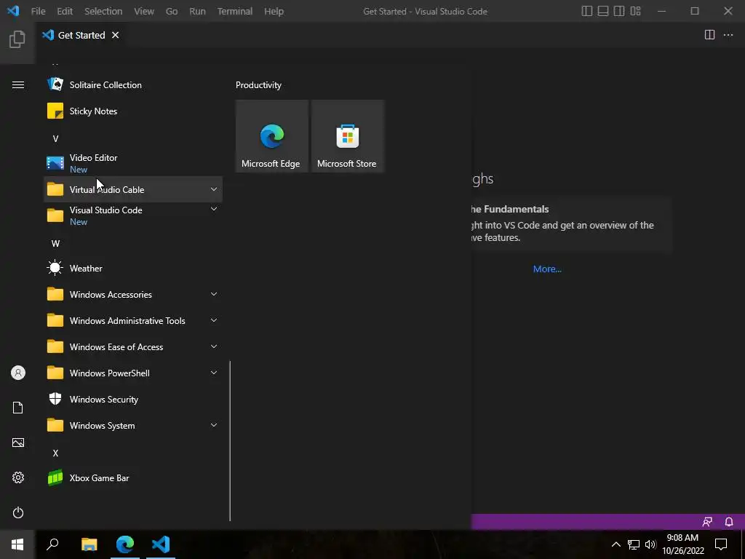745x559 pixels.
Task: Open editor More Actions ellipsis
Action: pyautogui.click(x=728, y=35)
